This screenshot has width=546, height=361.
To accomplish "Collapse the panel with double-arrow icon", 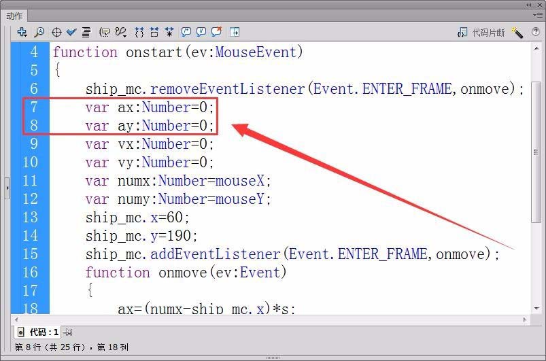I will (529, 5).
